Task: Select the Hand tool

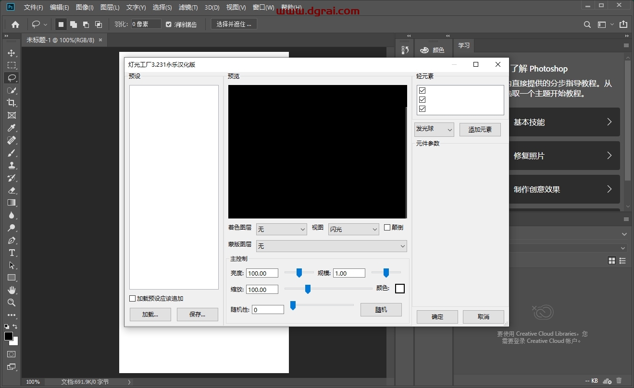Action: tap(12, 290)
